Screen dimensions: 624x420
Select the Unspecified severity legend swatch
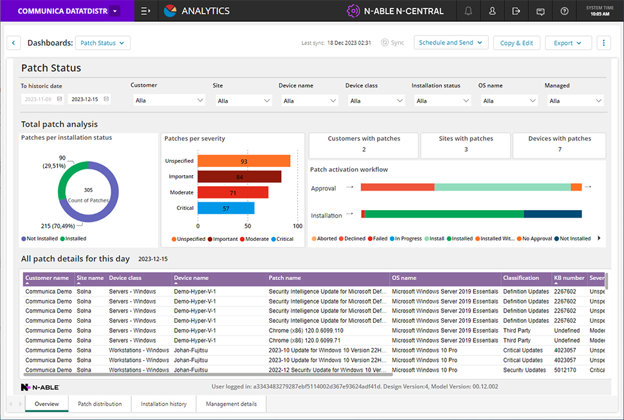pyautogui.click(x=174, y=239)
